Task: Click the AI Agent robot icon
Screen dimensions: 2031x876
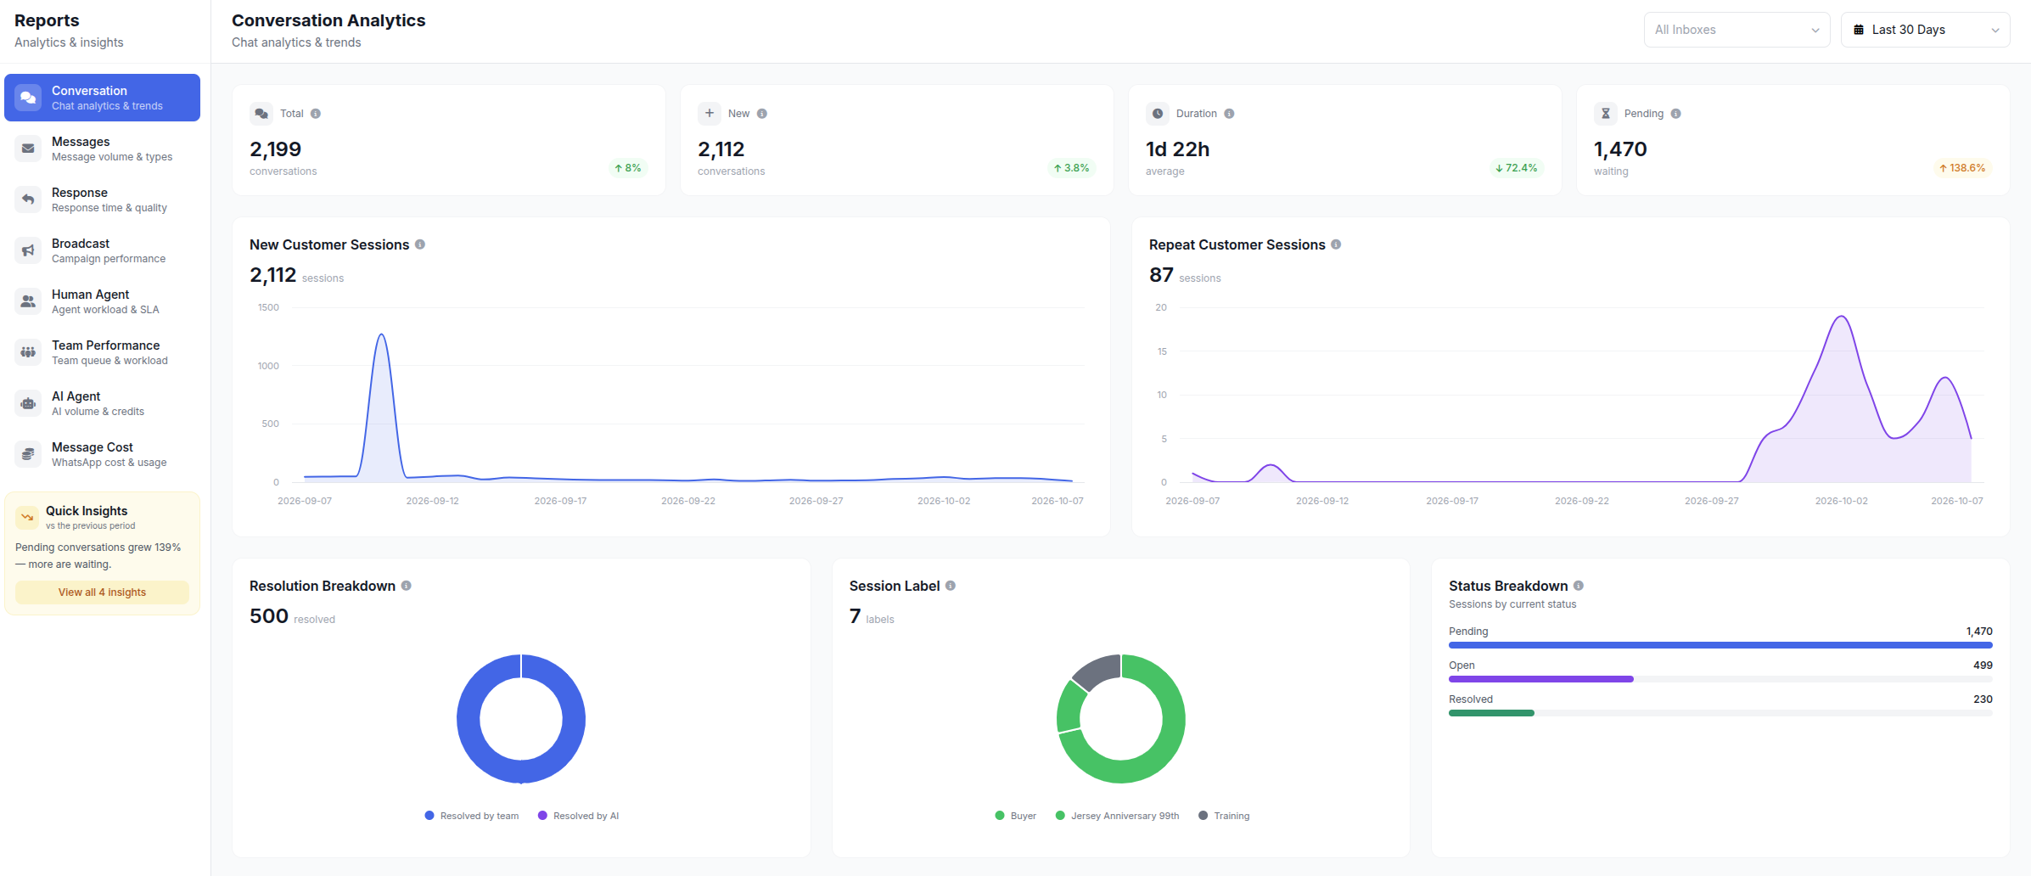Action: click(x=28, y=403)
